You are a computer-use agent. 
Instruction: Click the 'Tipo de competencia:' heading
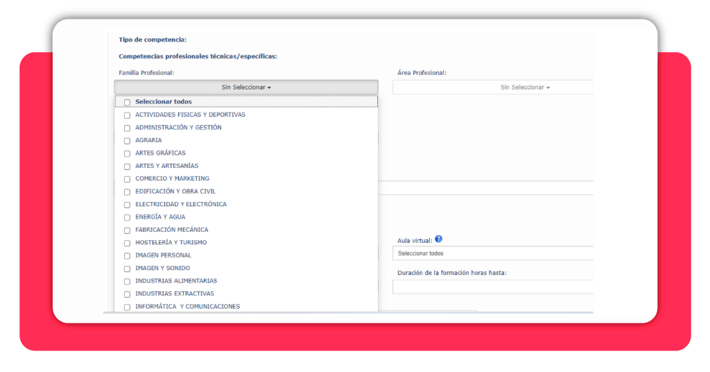(153, 40)
